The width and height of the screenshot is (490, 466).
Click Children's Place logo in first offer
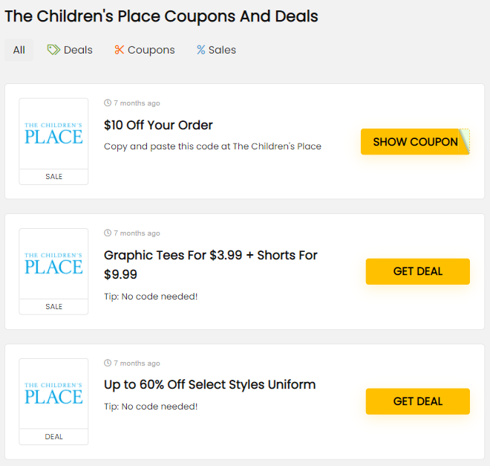53,134
